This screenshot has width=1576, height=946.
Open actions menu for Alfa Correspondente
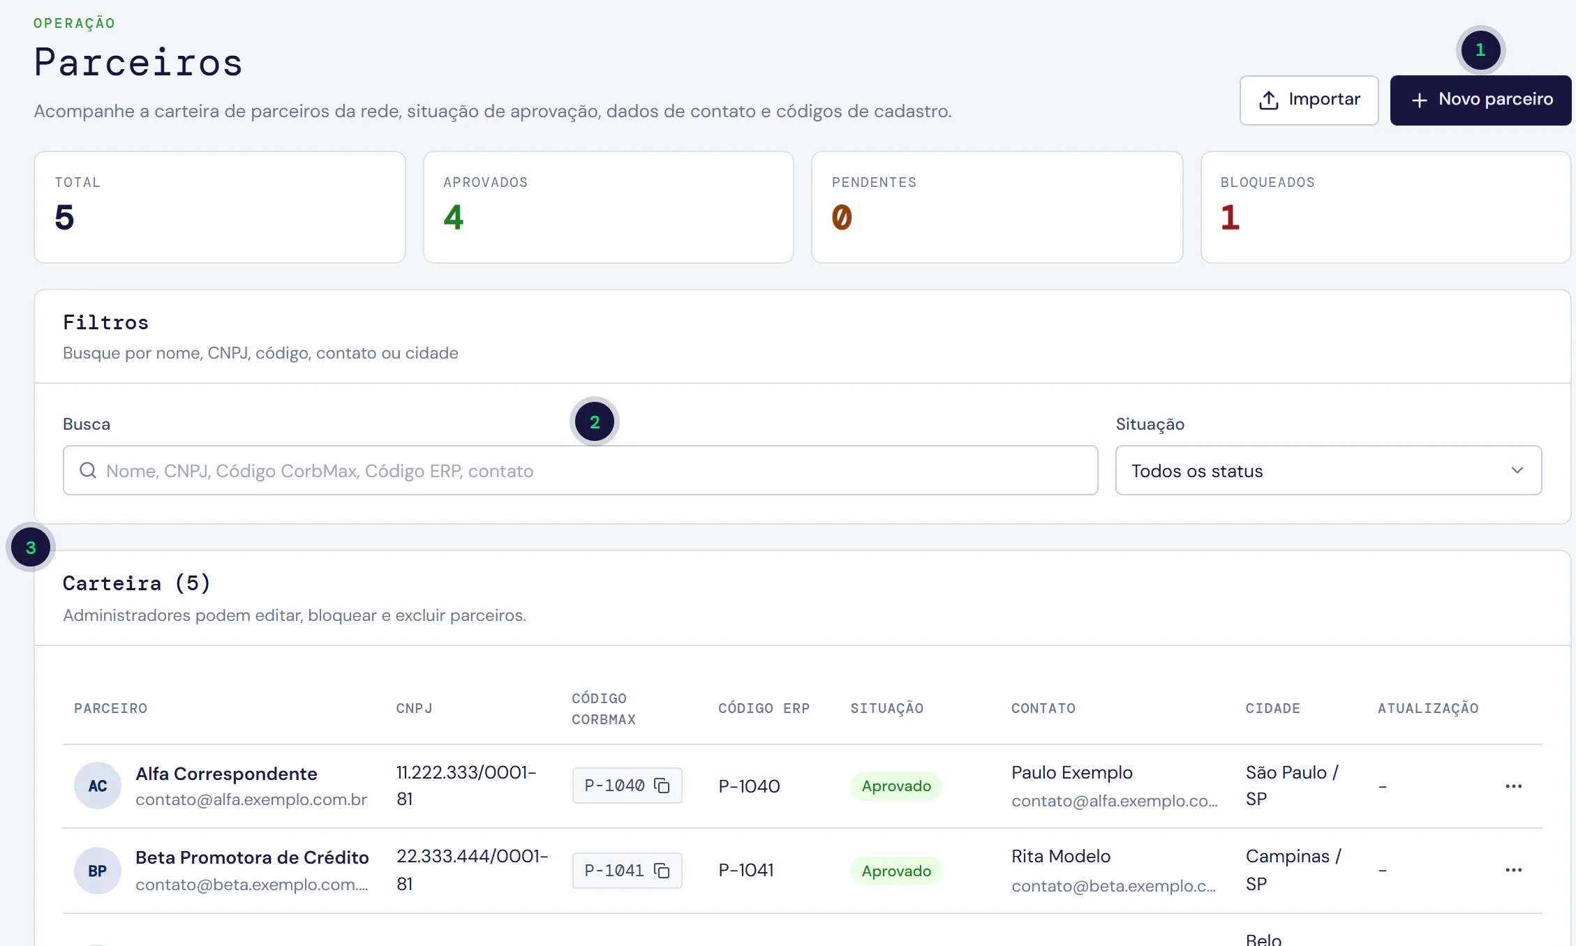tap(1513, 786)
